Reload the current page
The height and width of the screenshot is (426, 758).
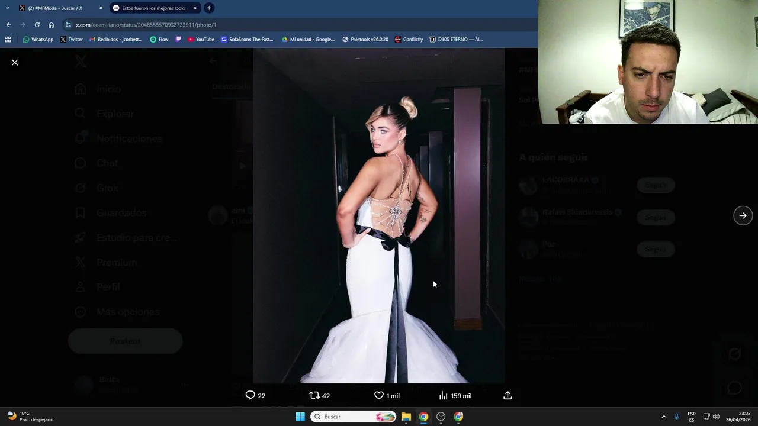coord(37,25)
